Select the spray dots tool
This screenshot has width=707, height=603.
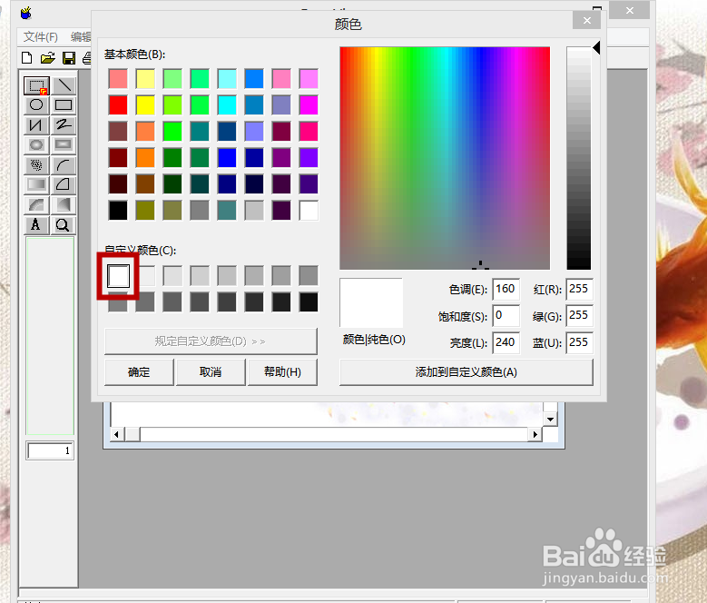(36, 165)
